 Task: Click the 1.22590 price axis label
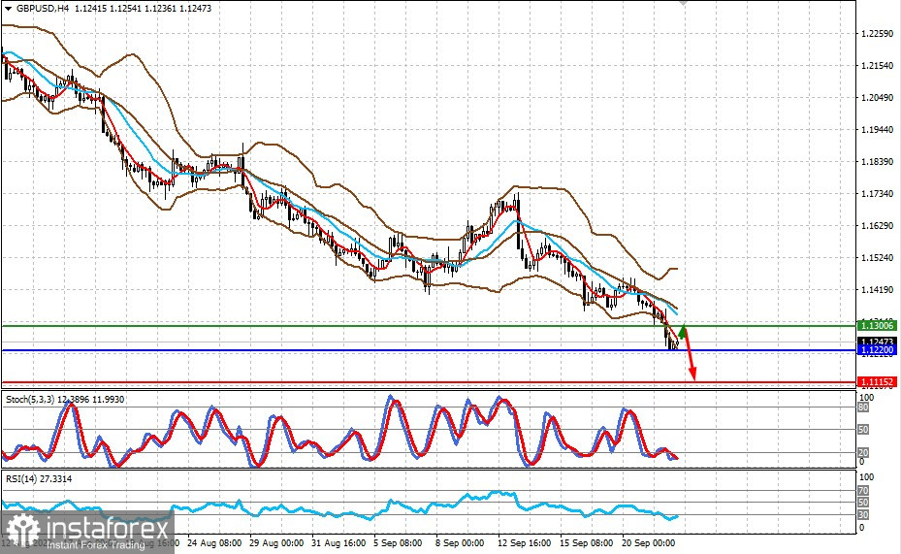[x=878, y=34]
